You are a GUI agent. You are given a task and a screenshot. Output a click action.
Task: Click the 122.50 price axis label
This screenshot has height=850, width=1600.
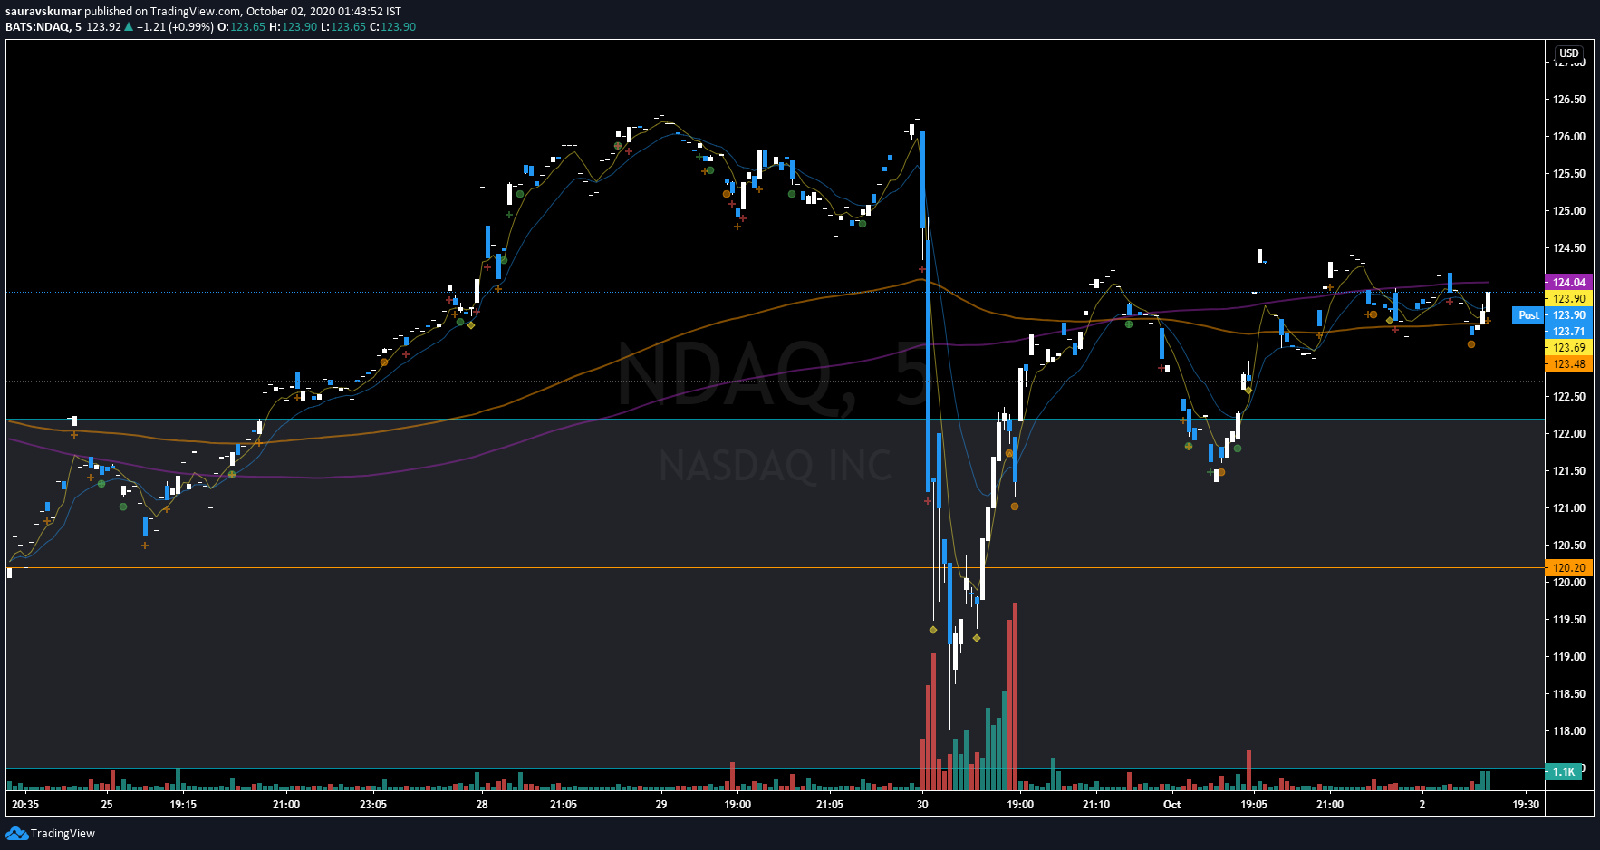[1569, 397]
